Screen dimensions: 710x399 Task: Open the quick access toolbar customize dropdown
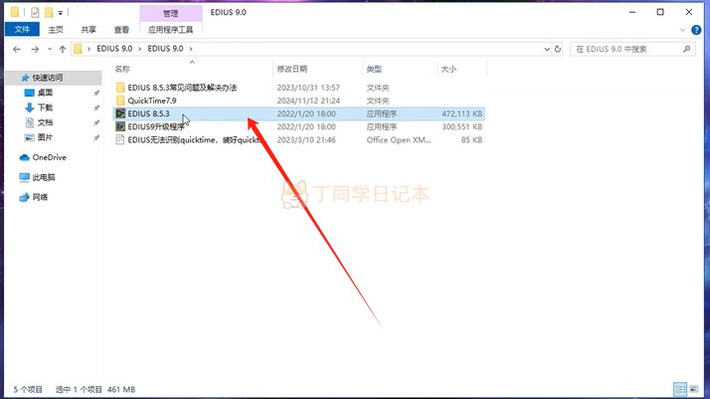coord(61,13)
